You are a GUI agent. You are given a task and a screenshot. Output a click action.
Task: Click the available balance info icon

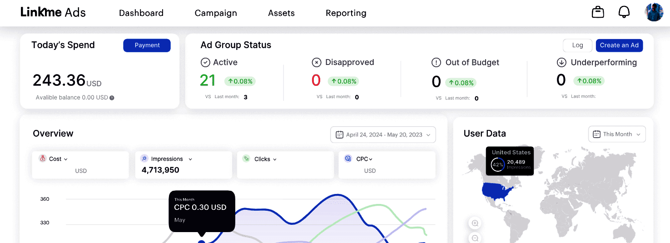(112, 98)
